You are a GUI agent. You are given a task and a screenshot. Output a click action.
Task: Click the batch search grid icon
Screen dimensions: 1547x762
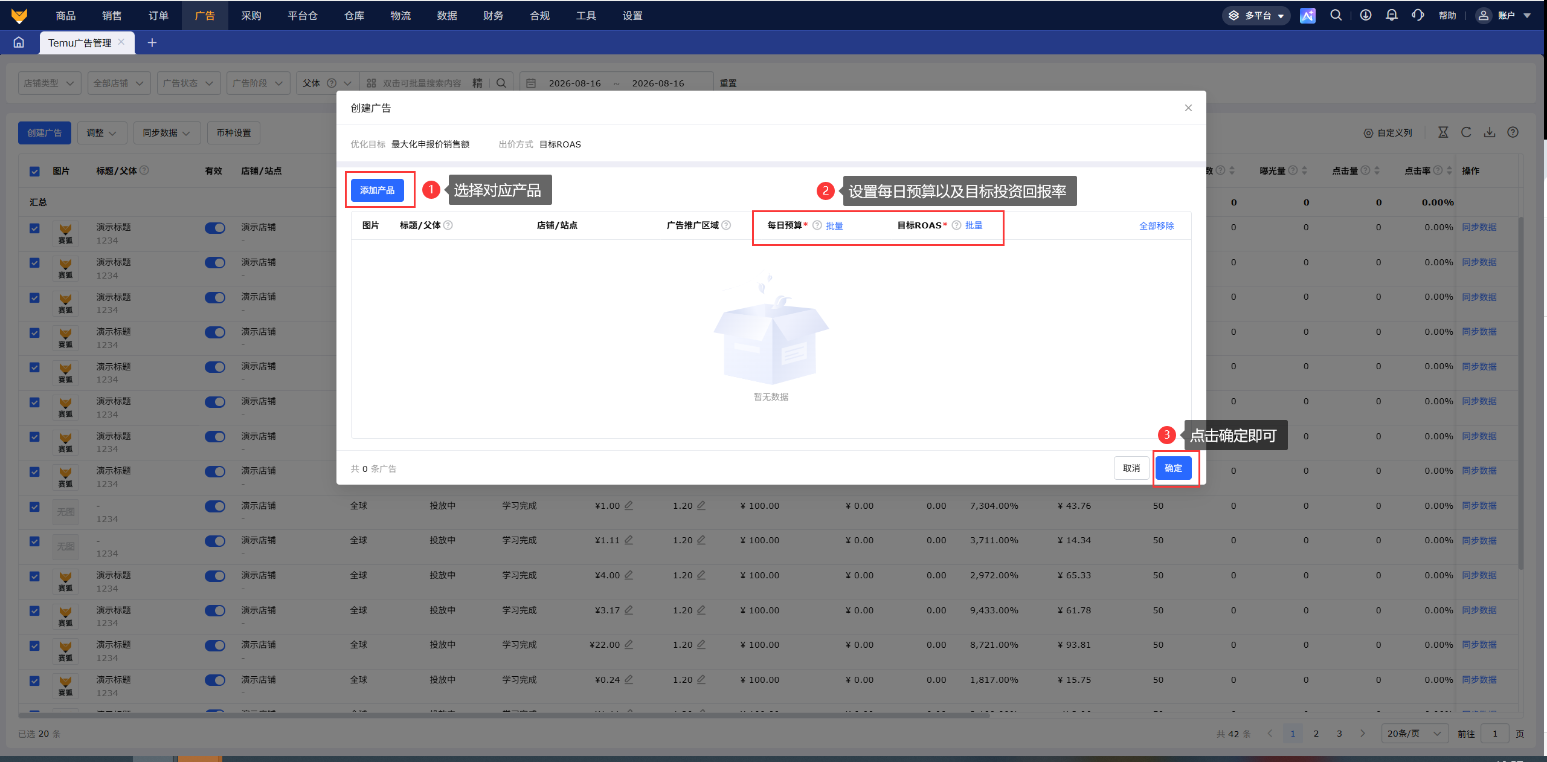371,83
